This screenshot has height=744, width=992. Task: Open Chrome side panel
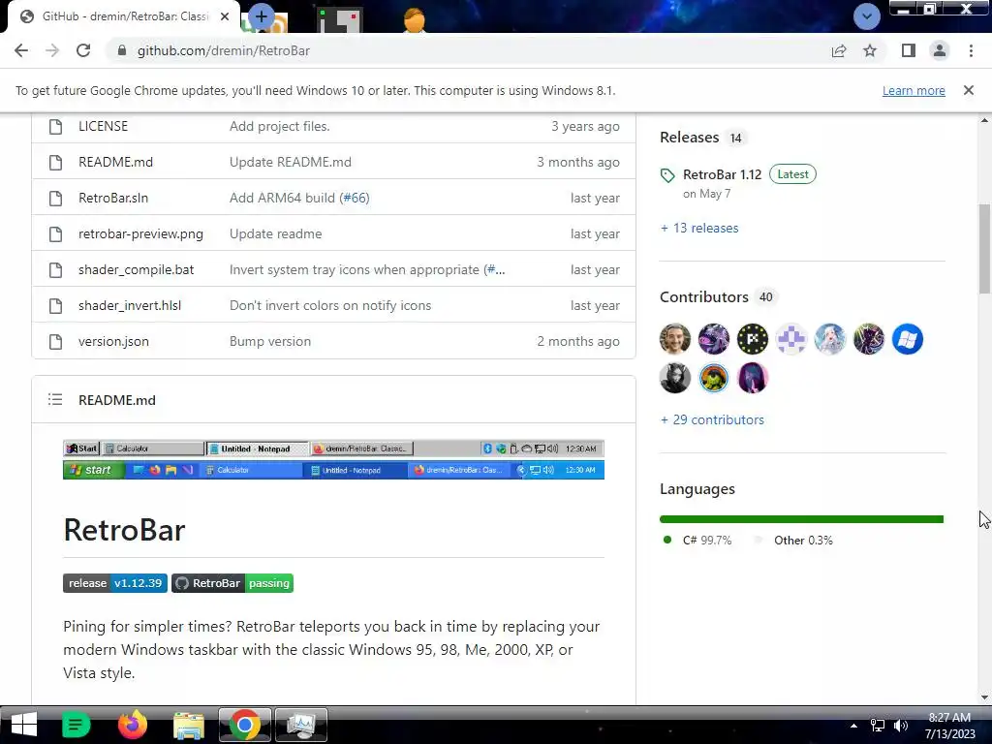pyautogui.click(x=909, y=50)
